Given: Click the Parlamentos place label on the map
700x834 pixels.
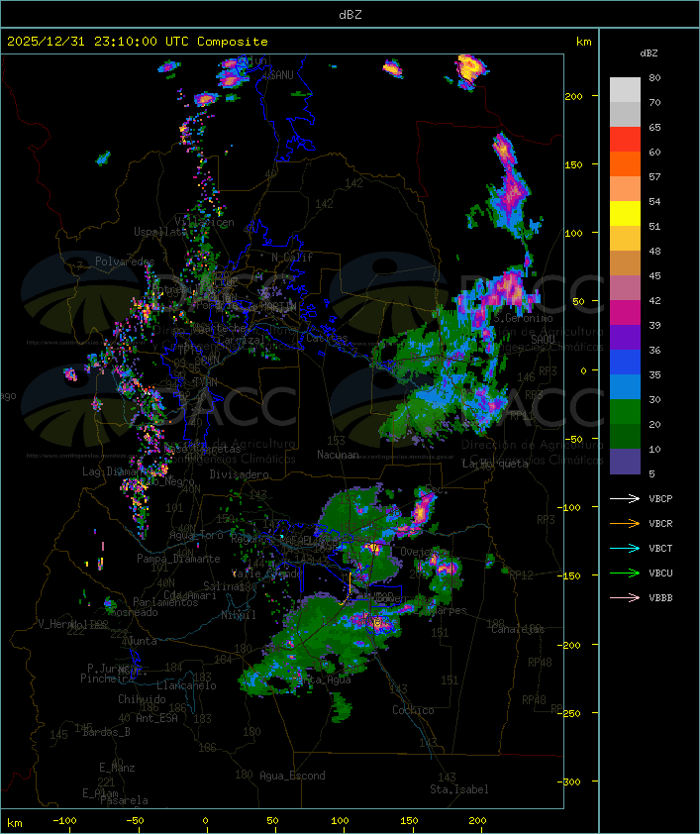Looking at the screenshot, I should (x=165, y=602).
